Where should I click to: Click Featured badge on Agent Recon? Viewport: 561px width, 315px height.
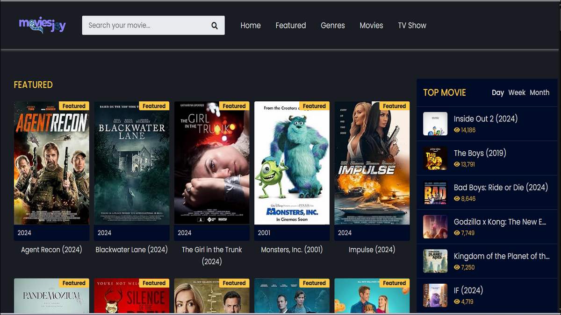(x=74, y=106)
